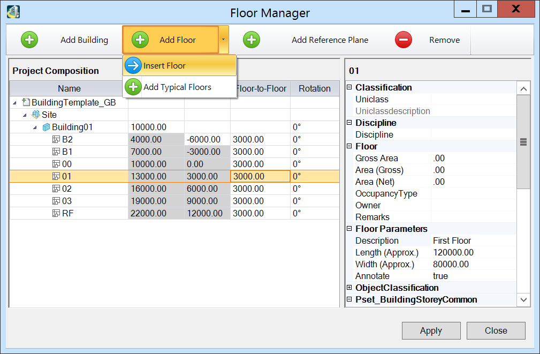Click the Add Typical Floors plus icon

(x=133, y=87)
